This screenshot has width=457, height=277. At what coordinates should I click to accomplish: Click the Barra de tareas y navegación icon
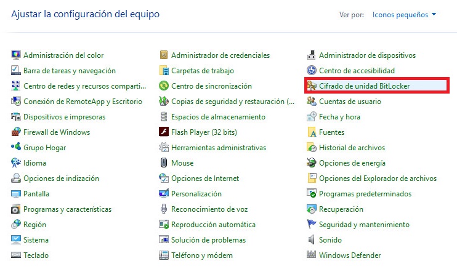coord(16,70)
